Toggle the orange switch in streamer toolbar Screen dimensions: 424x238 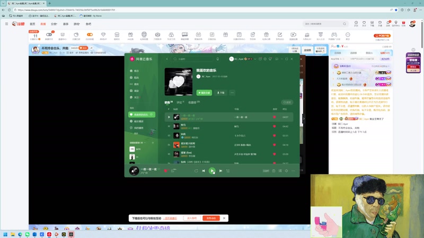90,35
